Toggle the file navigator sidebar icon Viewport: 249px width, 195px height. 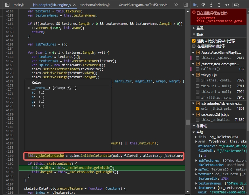click(x=7, y=5)
